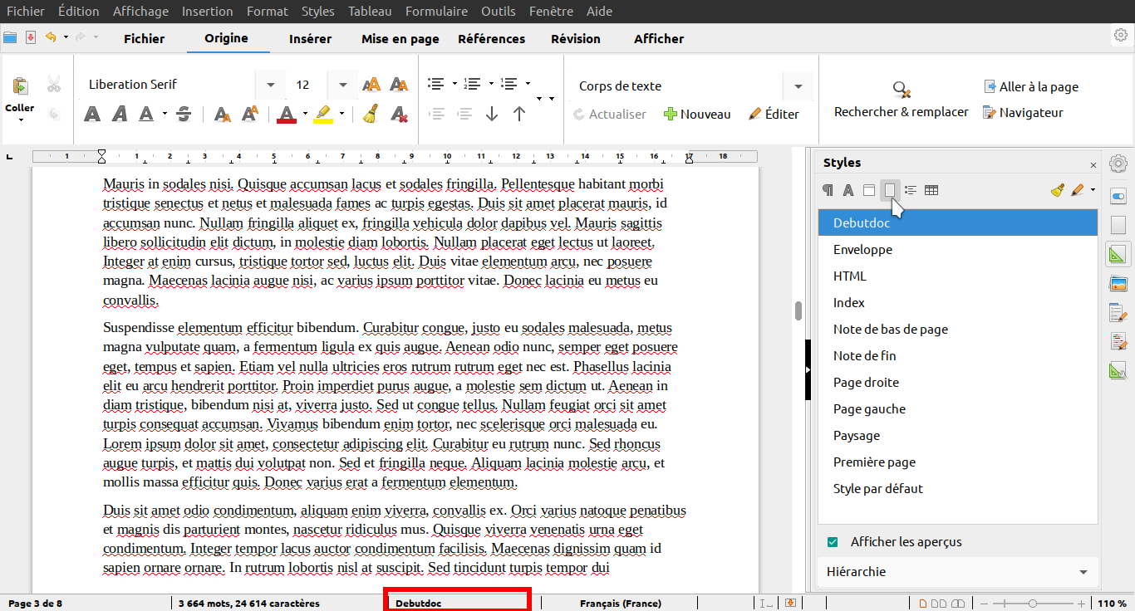Screen dimensions: 1135x611
Task: Activate clone formatting broom in Styles panel
Action: [1057, 189]
